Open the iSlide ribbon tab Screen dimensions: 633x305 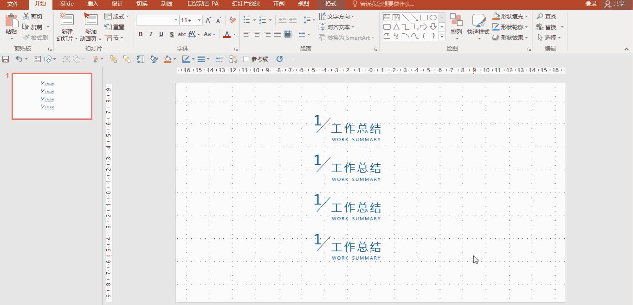coord(66,4)
